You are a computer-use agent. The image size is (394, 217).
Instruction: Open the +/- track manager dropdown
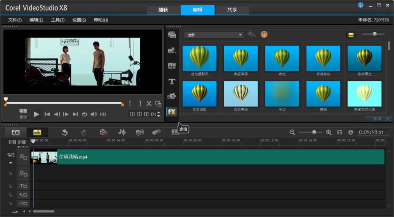tap(23, 147)
